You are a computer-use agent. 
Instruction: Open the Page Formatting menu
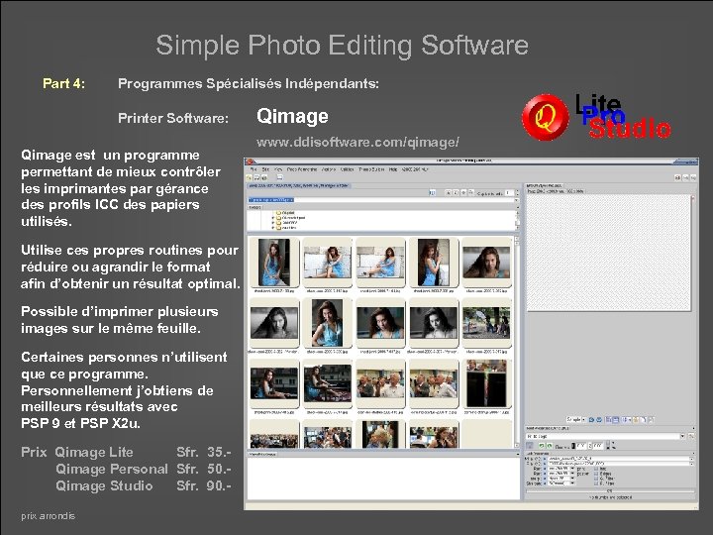click(302, 169)
